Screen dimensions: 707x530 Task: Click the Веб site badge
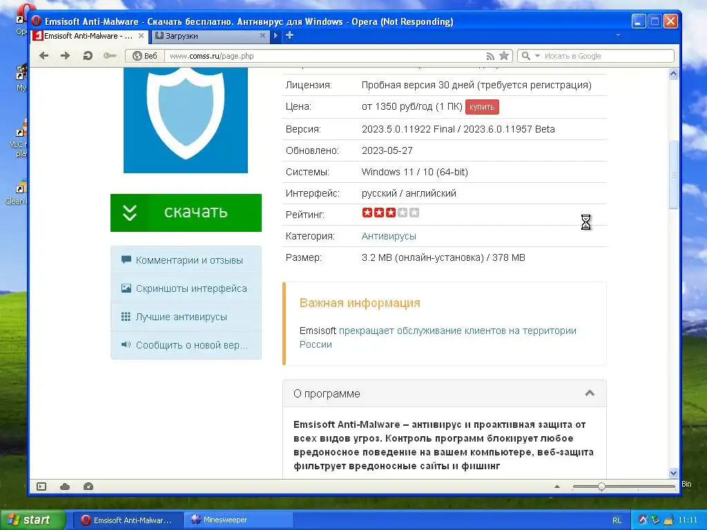pyautogui.click(x=145, y=56)
